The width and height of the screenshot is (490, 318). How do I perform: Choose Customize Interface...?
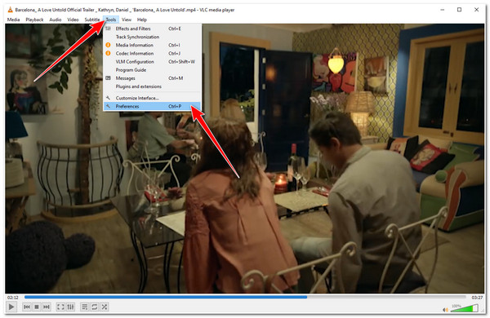coord(152,98)
